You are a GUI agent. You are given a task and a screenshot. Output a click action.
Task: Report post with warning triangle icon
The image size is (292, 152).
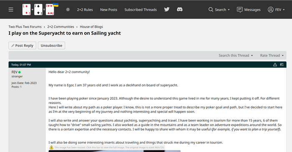[x=275, y=65]
